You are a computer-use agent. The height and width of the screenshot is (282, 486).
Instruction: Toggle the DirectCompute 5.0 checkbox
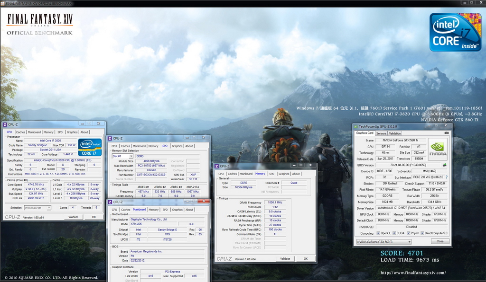click(x=422, y=233)
